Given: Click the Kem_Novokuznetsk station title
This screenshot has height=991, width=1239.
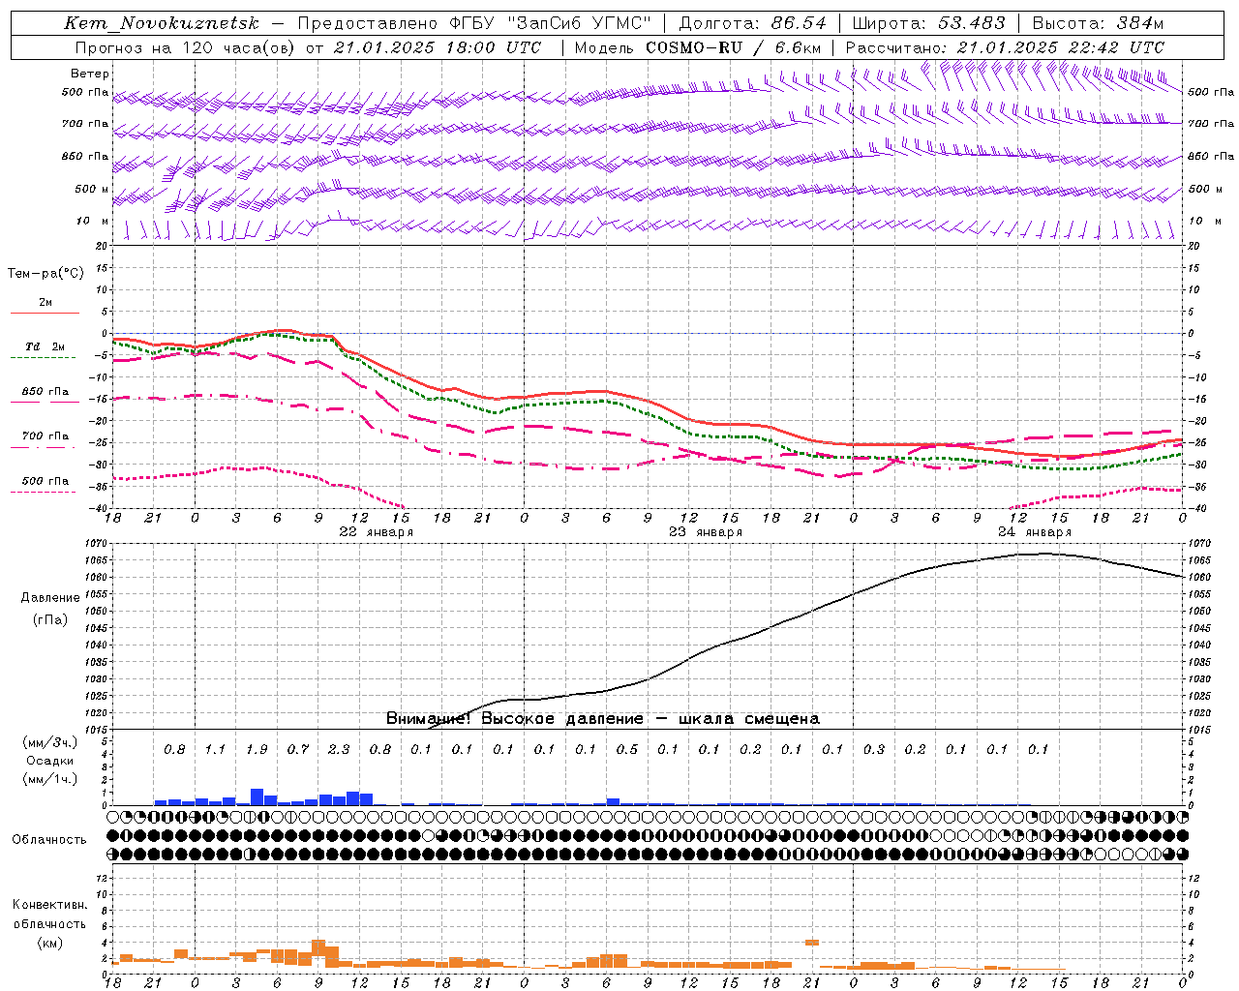Looking at the screenshot, I should click(162, 23).
